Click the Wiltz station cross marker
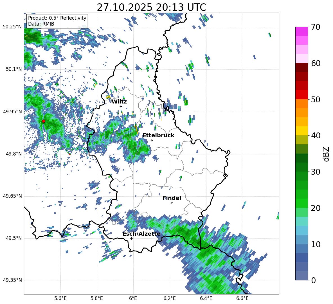Image resolution: width=333 pixels, height=304 pixels. click(121, 106)
